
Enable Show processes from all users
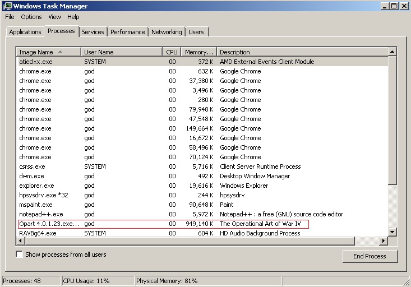pyautogui.click(x=20, y=254)
